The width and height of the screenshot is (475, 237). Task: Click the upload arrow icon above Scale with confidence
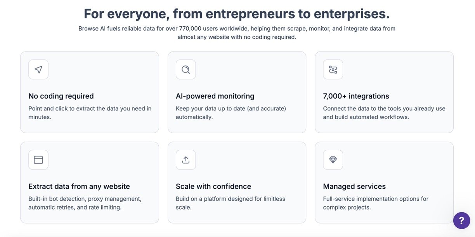(x=185, y=160)
